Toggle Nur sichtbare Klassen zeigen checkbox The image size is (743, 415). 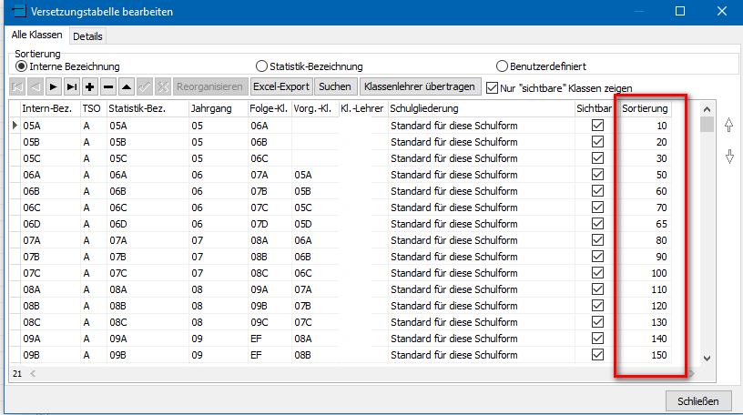pyautogui.click(x=493, y=88)
